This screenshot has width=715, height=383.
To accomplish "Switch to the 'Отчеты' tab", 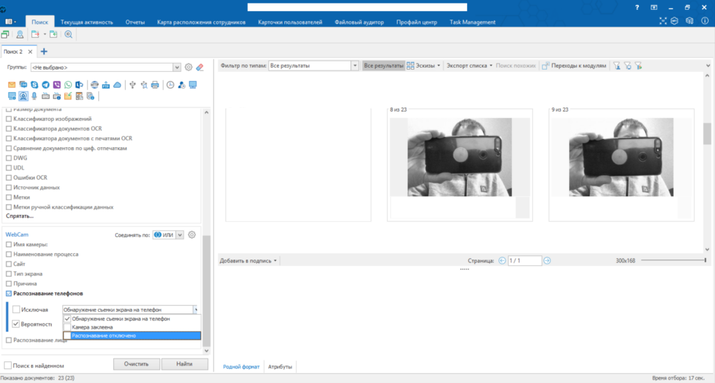I will pos(135,22).
